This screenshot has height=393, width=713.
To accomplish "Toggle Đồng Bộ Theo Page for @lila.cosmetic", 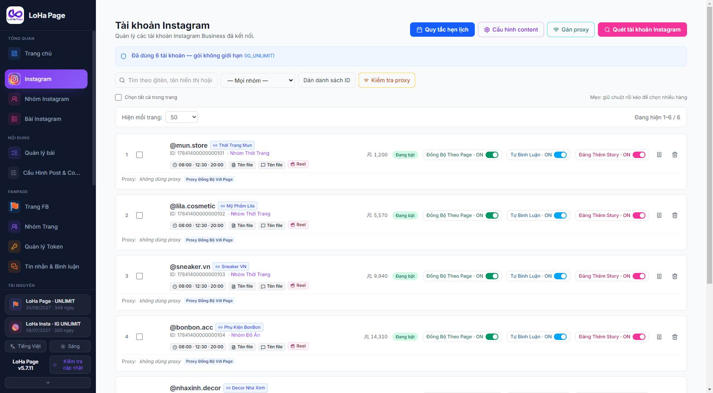I will [x=492, y=215].
